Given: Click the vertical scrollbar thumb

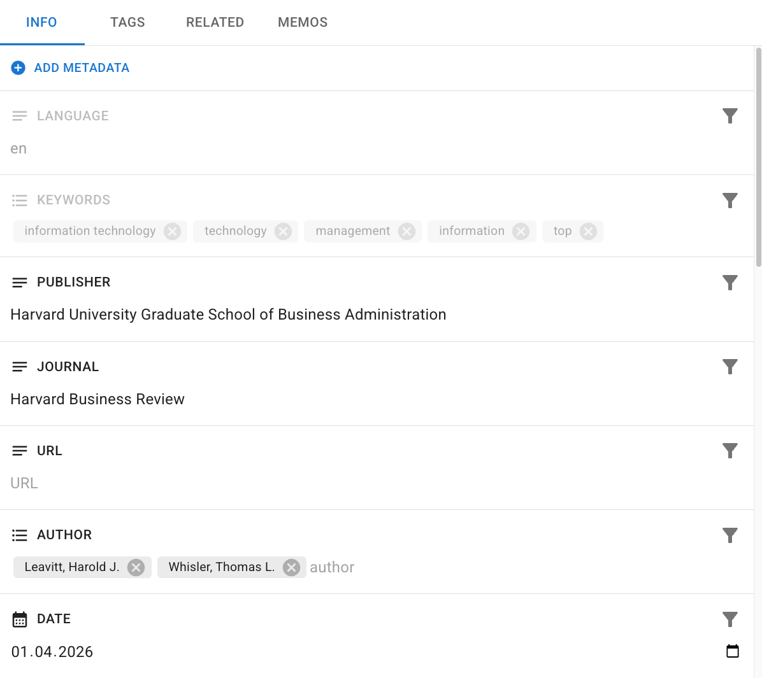Looking at the screenshot, I should 758,157.
